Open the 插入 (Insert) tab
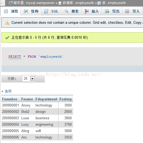 [92, 11]
